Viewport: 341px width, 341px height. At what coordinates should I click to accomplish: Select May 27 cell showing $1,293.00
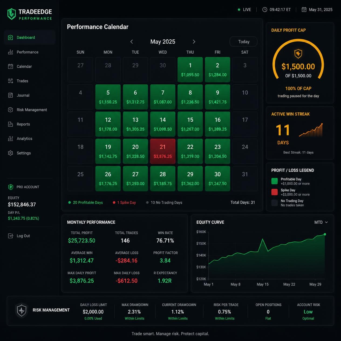tap(135, 179)
